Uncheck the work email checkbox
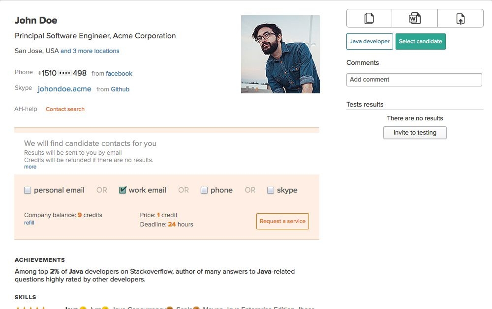 tap(123, 190)
